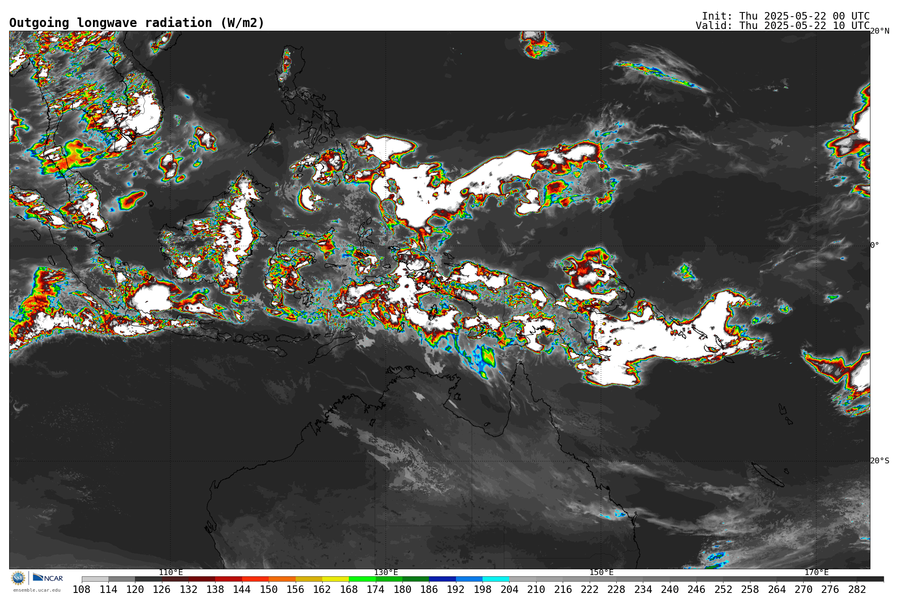
Task: Pick the dark blue 186–192 colorbar swatch
Action: (x=443, y=579)
